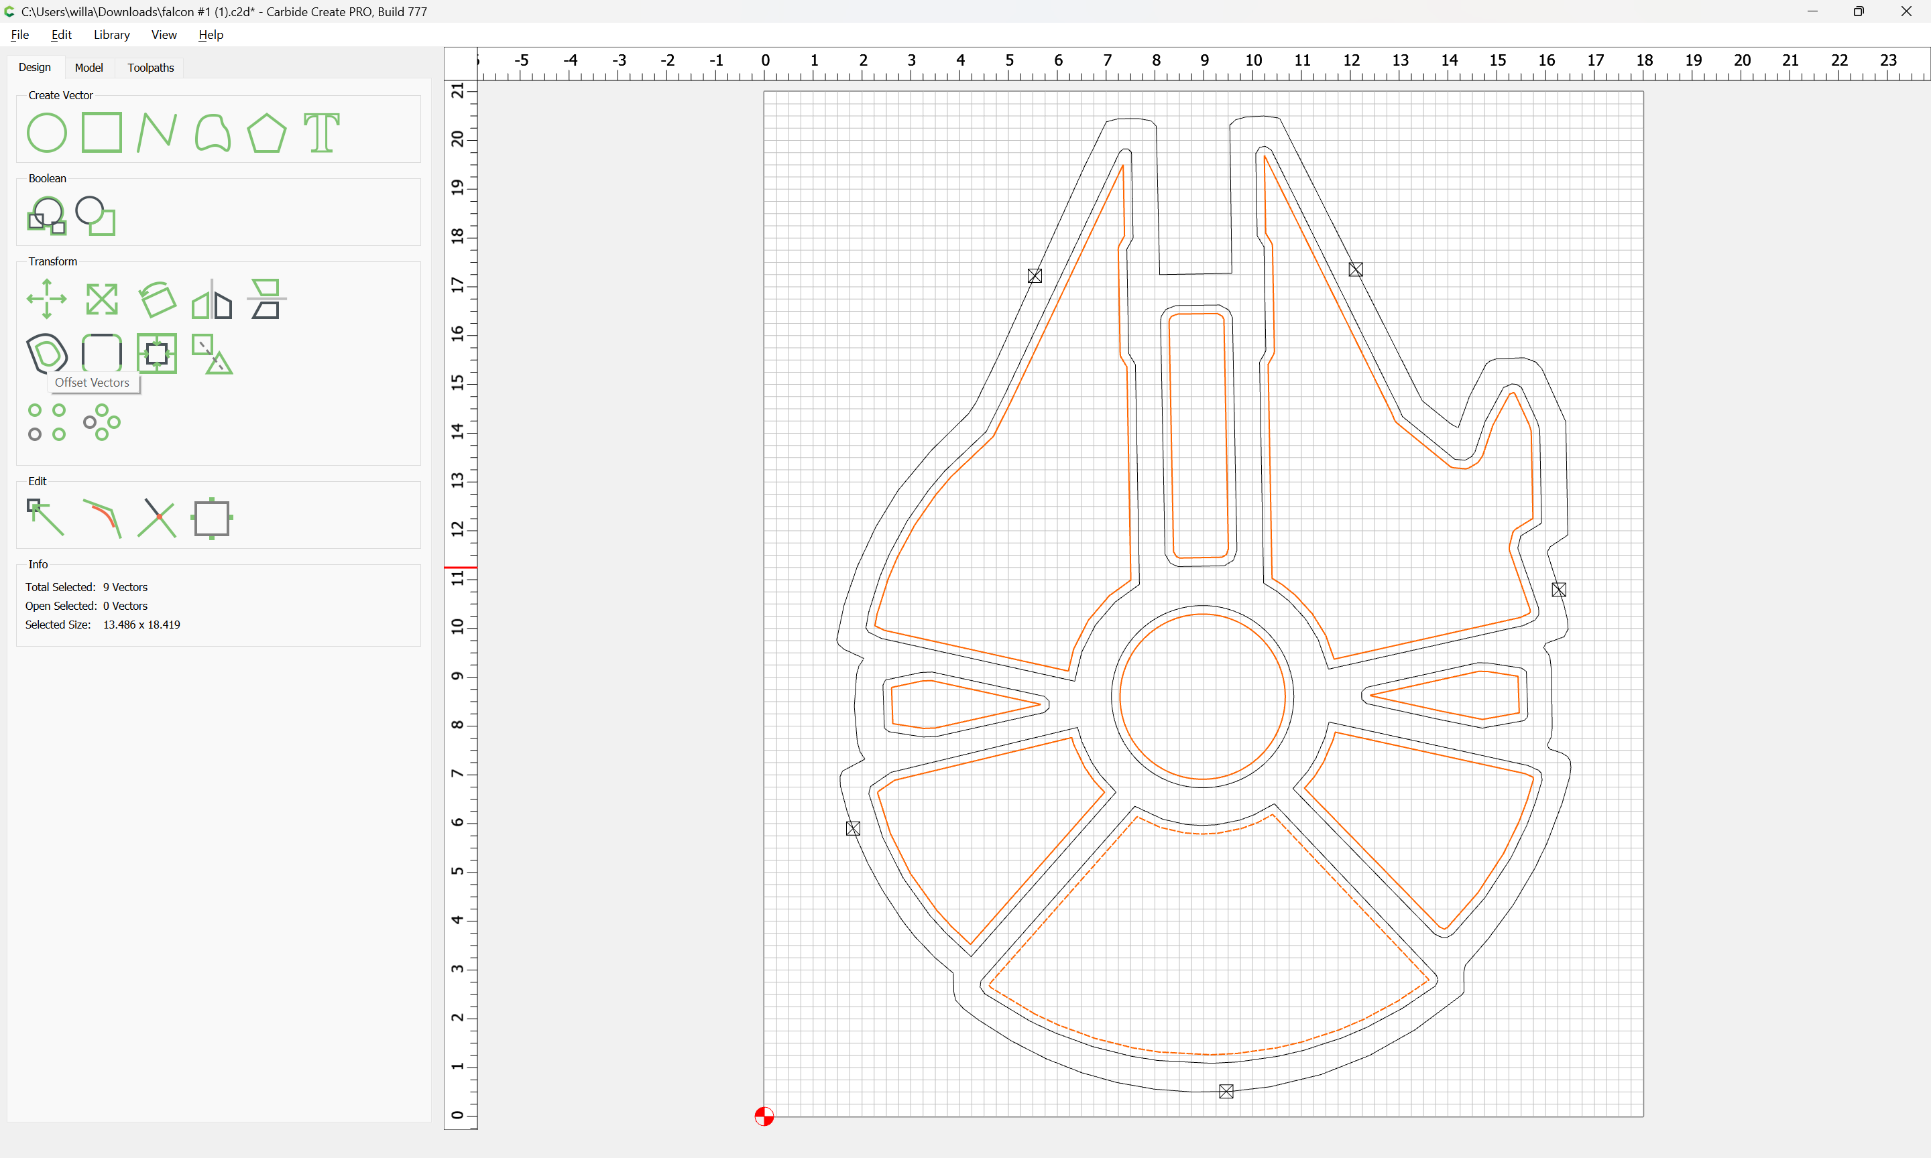Select the Node Edit tool
The width and height of the screenshot is (1931, 1158).
coord(46,517)
